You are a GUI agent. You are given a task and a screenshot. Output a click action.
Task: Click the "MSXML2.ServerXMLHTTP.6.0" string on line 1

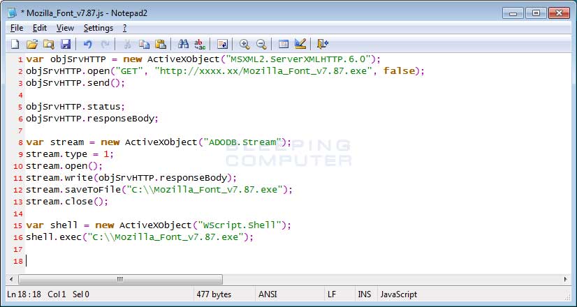[x=300, y=59]
